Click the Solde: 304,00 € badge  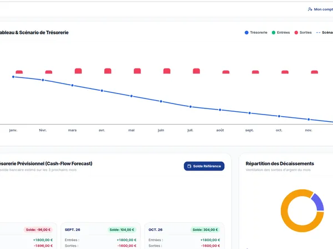[205, 230]
